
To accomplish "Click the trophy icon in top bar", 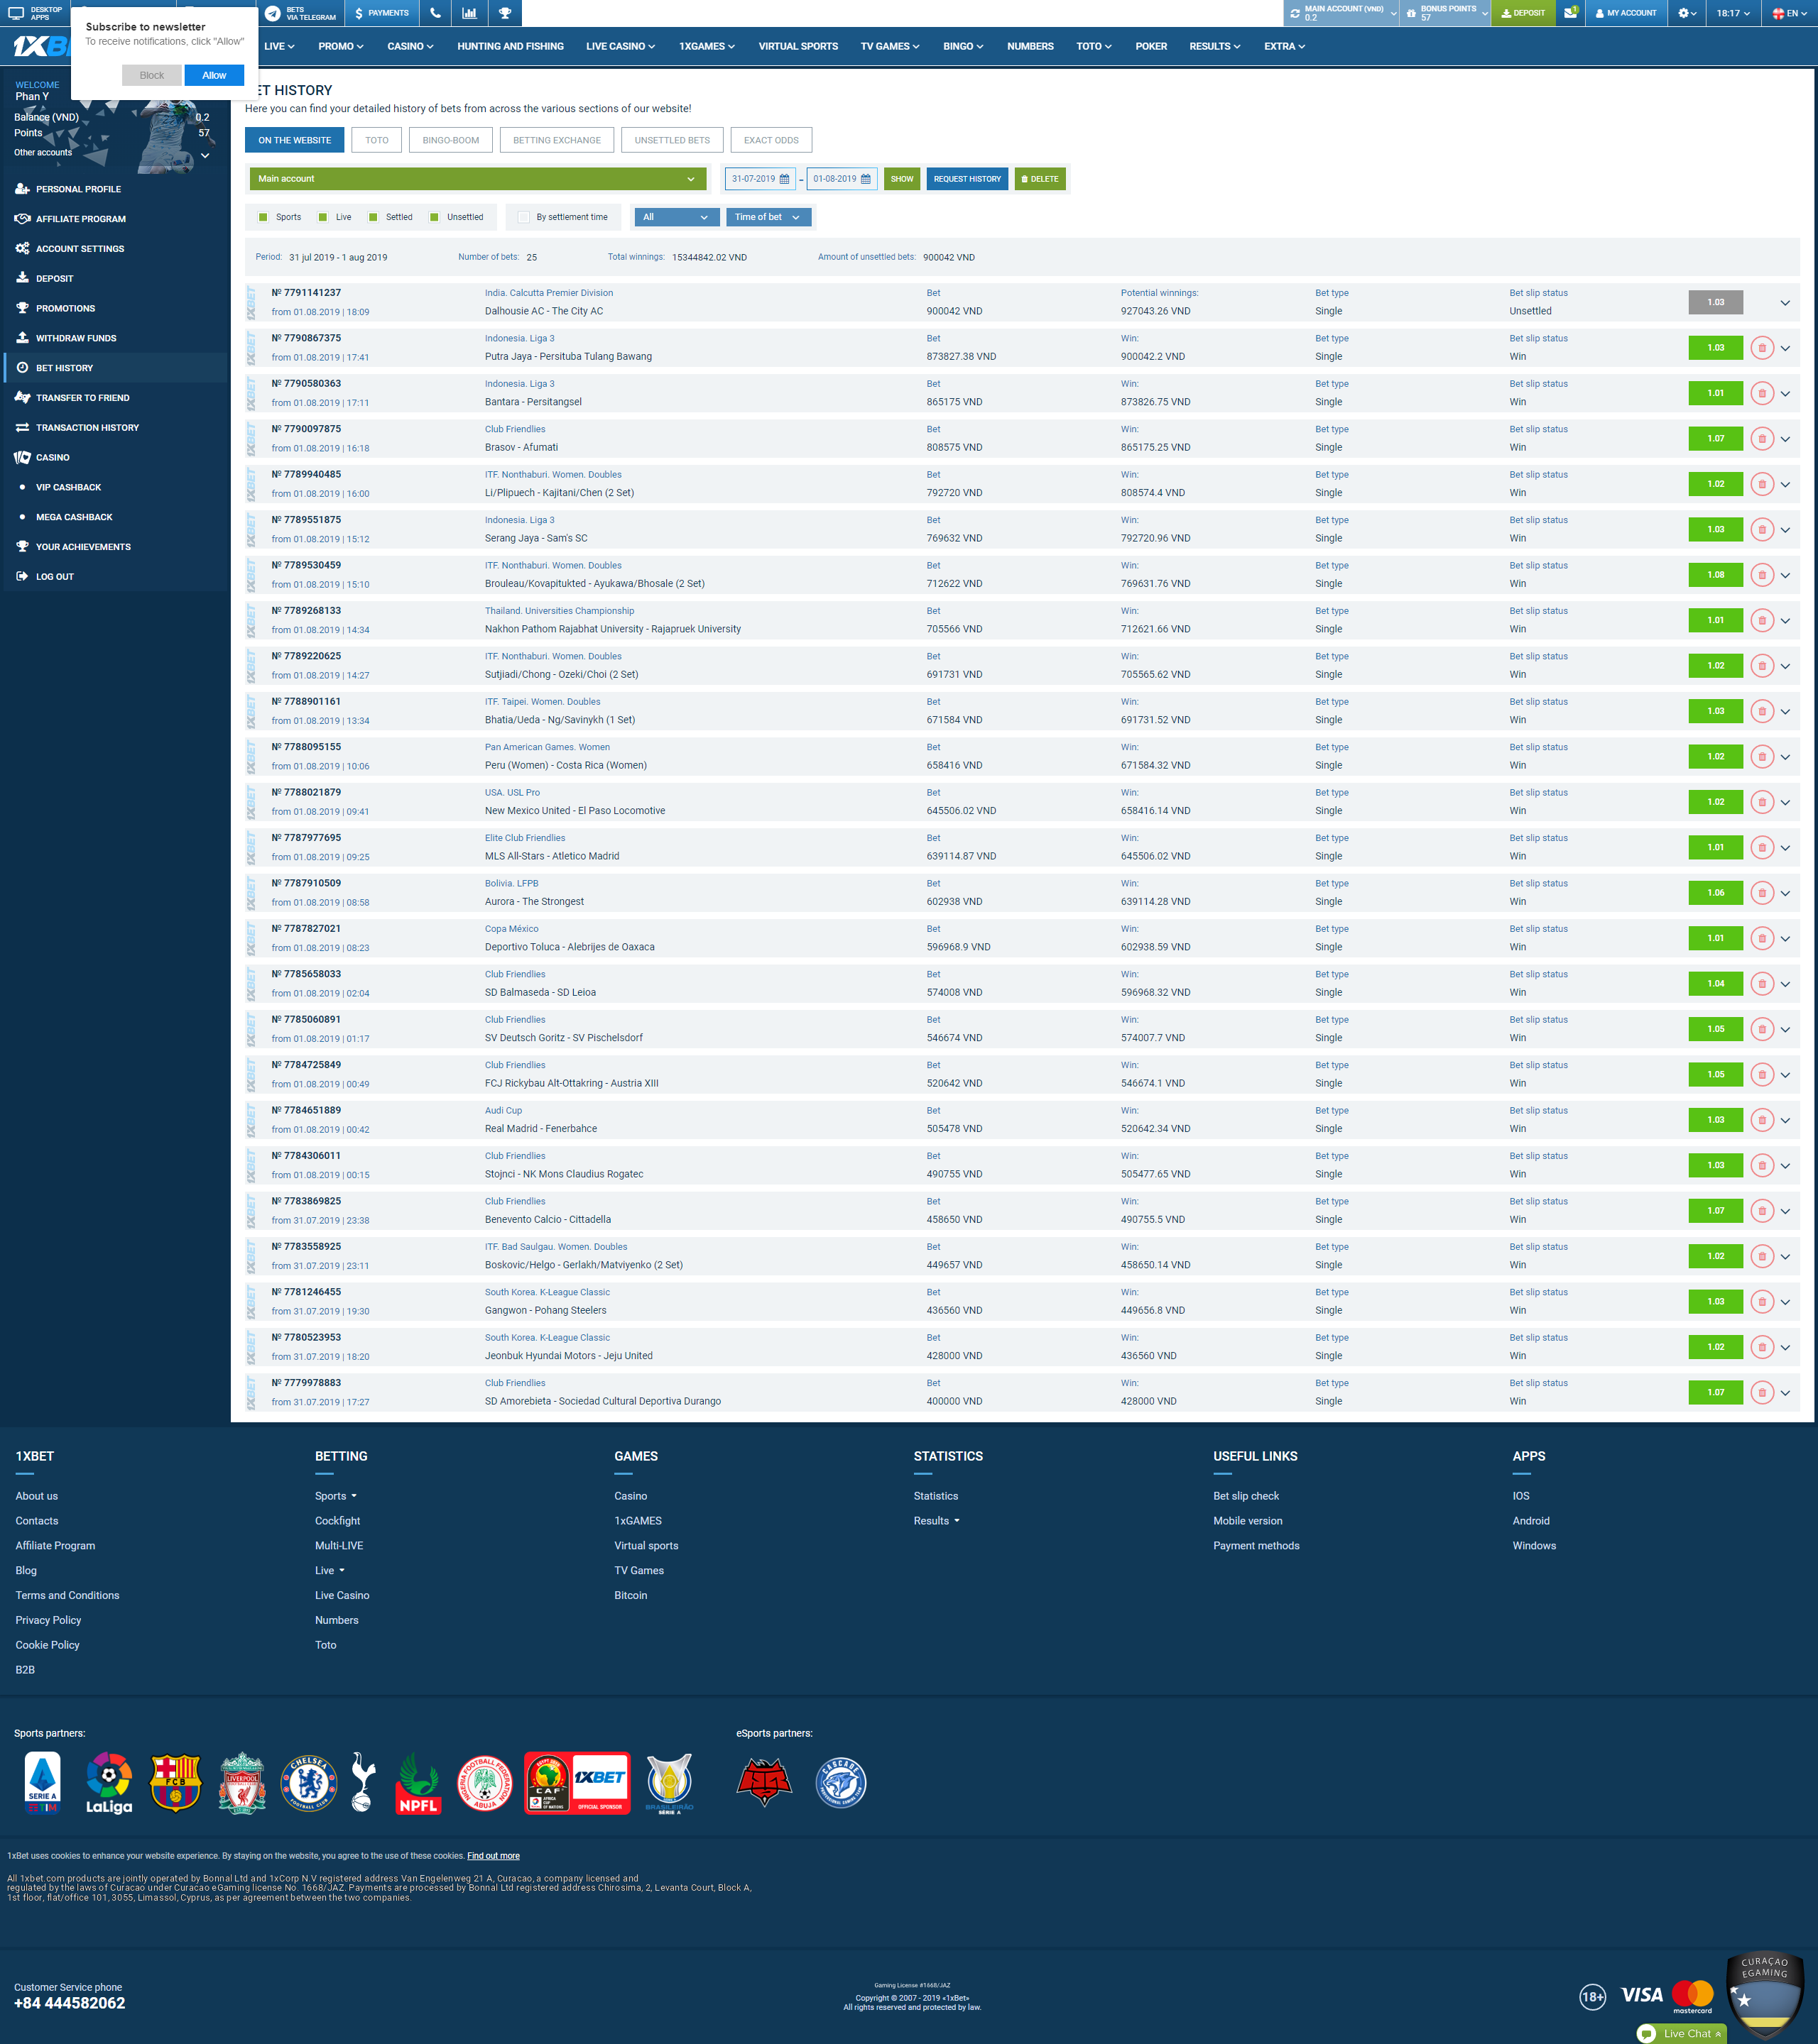I will 504,13.
